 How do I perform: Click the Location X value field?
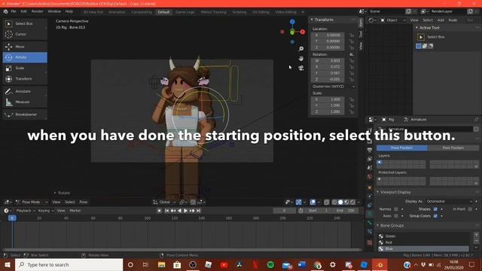pos(328,35)
